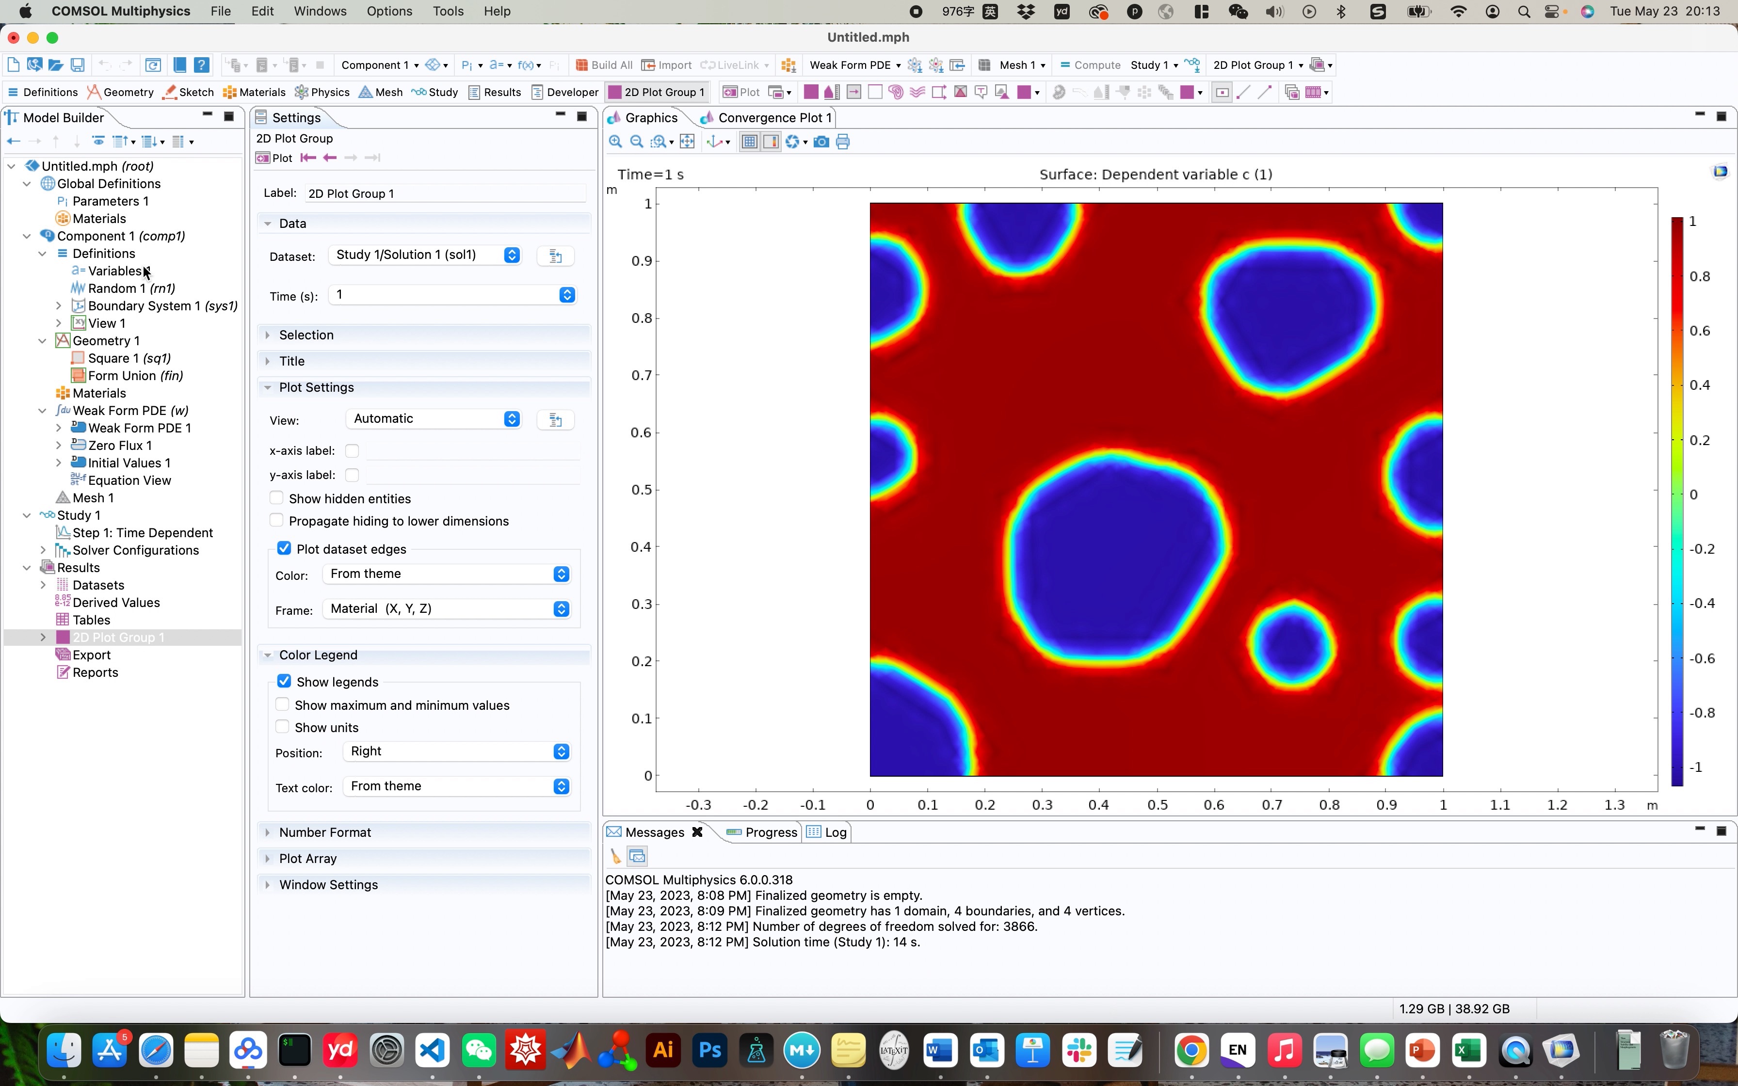The image size is (1738, 1086).
Task: Uncheck Plot dataset edges
Action: coord(284,549)
